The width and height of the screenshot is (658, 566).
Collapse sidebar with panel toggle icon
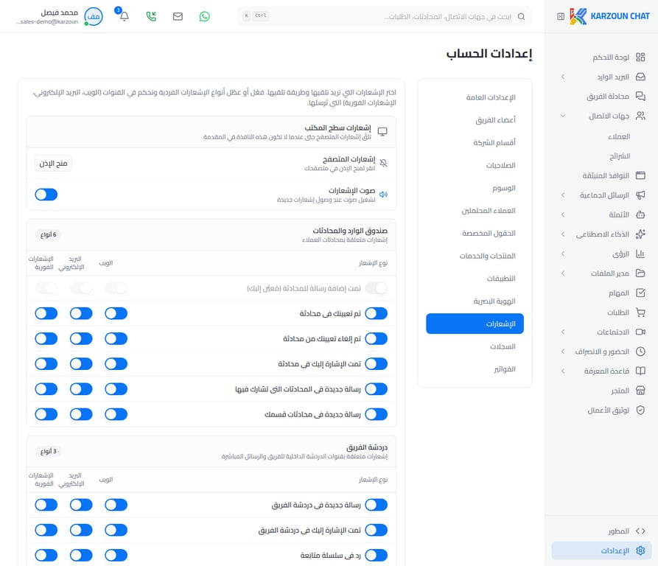(561, 16)
